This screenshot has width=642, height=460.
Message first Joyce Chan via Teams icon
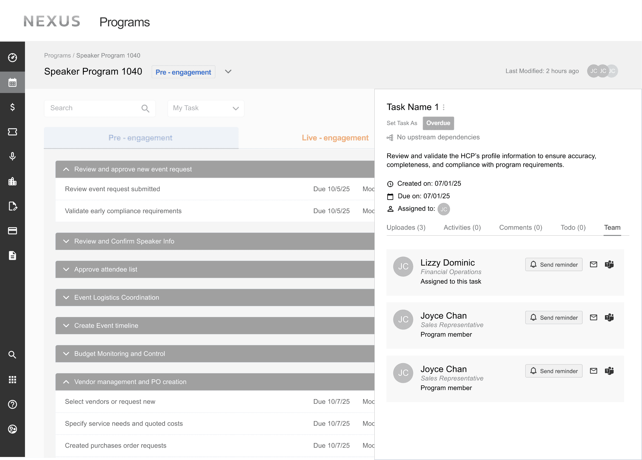tap(609, 317)
